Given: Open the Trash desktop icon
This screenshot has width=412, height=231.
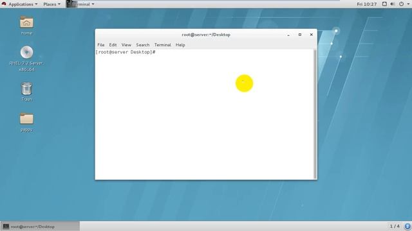Looking at the screenshot, I should 26,89.
